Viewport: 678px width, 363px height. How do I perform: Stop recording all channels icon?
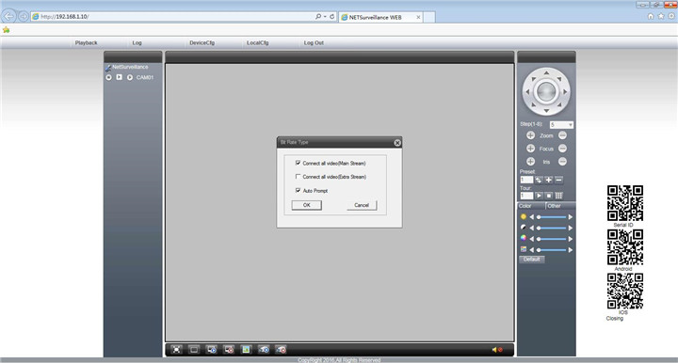pos(281,350)
